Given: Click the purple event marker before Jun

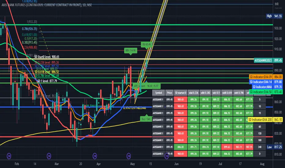Looking at the screenshot, I should (166, 156).
